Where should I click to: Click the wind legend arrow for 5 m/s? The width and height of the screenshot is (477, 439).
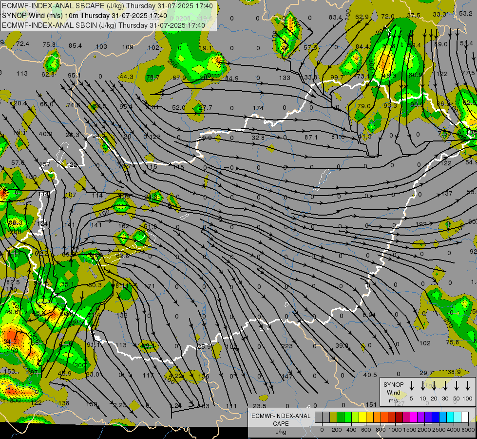tap(412, 386)
